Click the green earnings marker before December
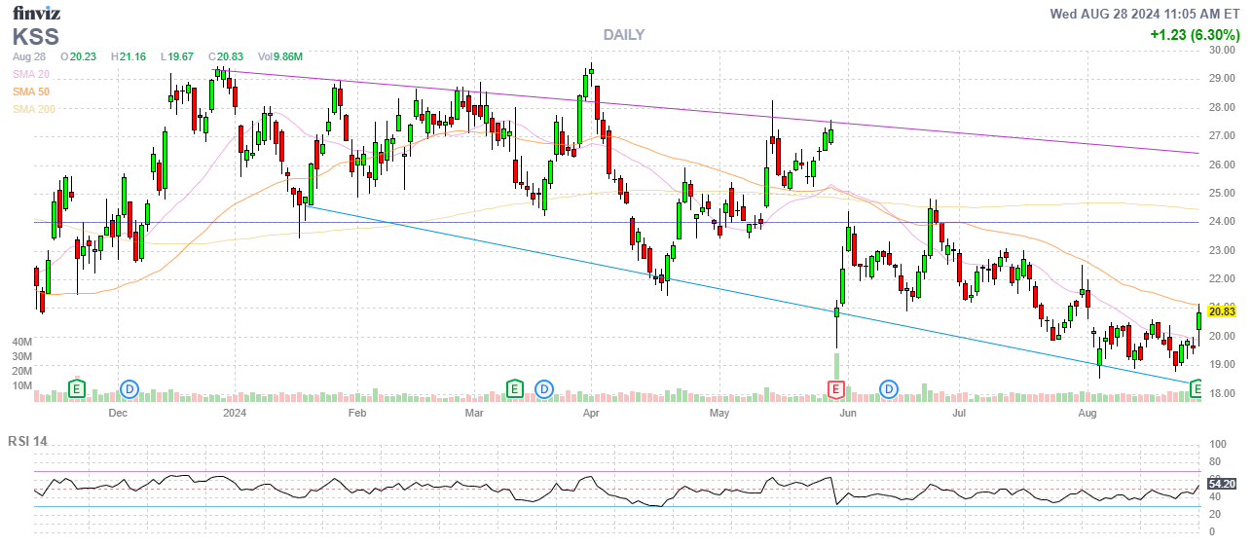 tap(77, 389)
